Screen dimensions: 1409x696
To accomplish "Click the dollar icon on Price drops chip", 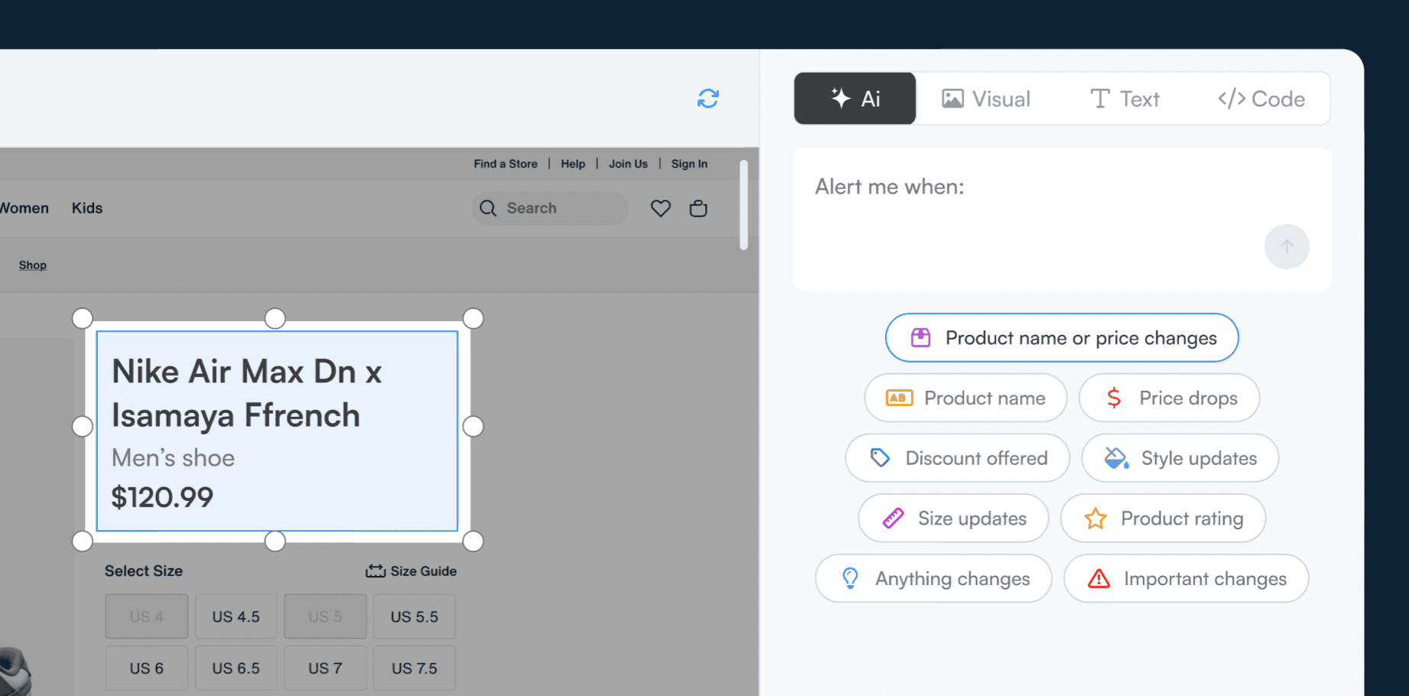I will [1115, 398].
